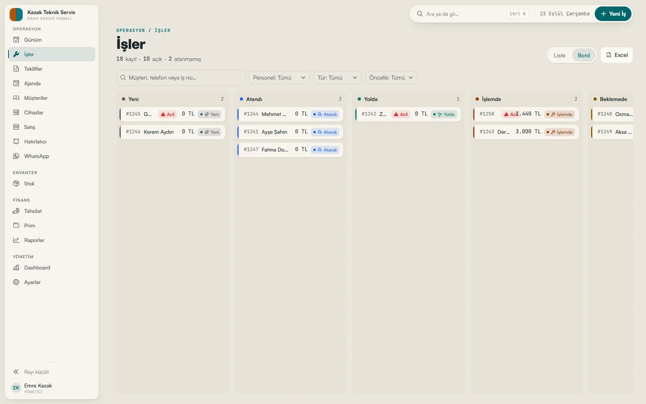Open Emre Kazak profile entry
The image size is (646, 404).
click(x=52, y=388)
